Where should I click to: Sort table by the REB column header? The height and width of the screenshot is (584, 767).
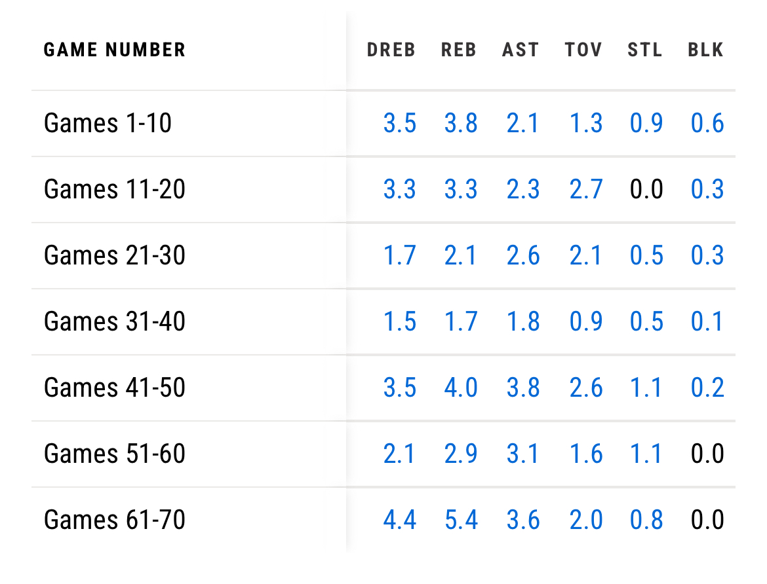pos(459,50)
